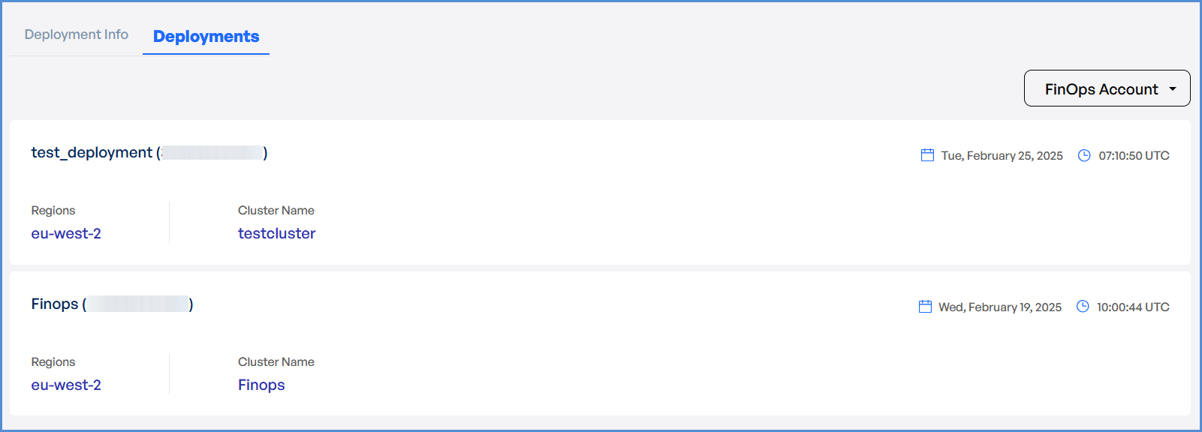Click clock icon beside 07:10:50 UTC
This screenshot has width=1202, height=432.
[x=1084, y=155]
